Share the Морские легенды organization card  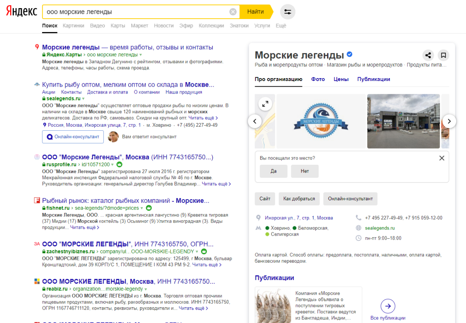(x=428, y=55)
